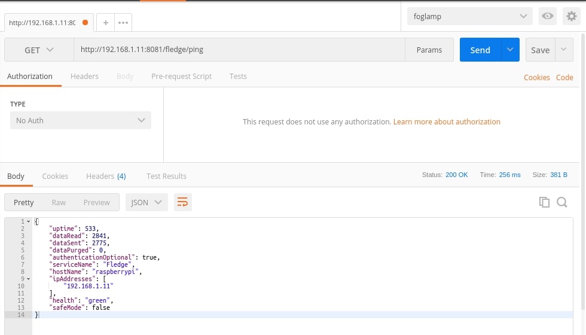Image resolution: width=586 pixels, height=335 pixels.
Task: Open the GET method dropdown
Action: coord(39,50)
